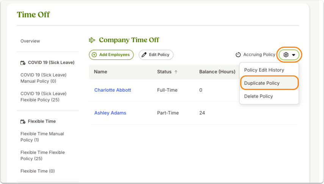Click the Company Time Off airplane icon
324x184 pixels.
pos(92,40)
